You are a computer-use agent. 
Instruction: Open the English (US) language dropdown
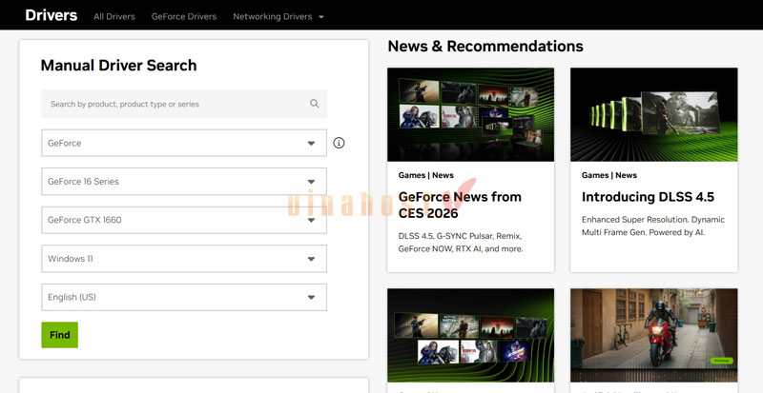coord(184,297)
